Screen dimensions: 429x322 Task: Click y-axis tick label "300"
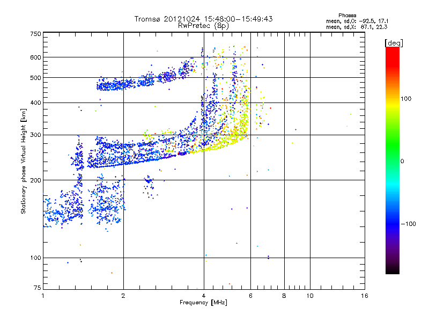[x=36, y=135]
